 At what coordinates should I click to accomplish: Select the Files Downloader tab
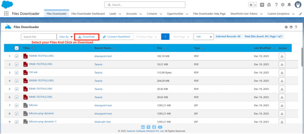tap(57, 14)
